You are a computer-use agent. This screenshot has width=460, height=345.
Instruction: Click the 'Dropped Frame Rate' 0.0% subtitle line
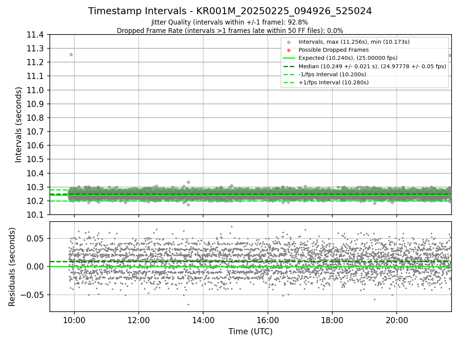230,30
